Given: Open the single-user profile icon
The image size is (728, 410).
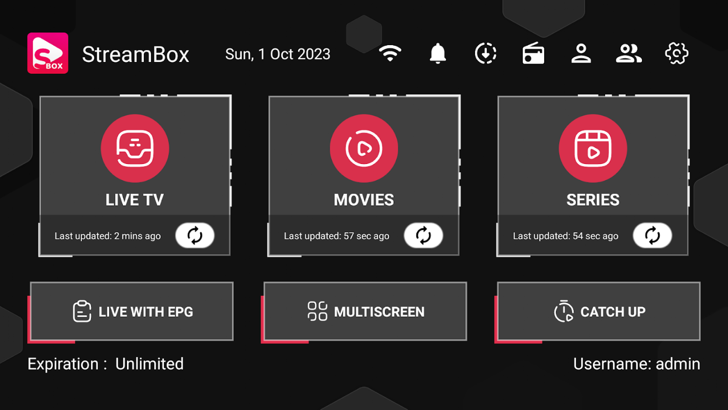Looking at the screenshot, I should pyautogui.click(x=581, y=53).
